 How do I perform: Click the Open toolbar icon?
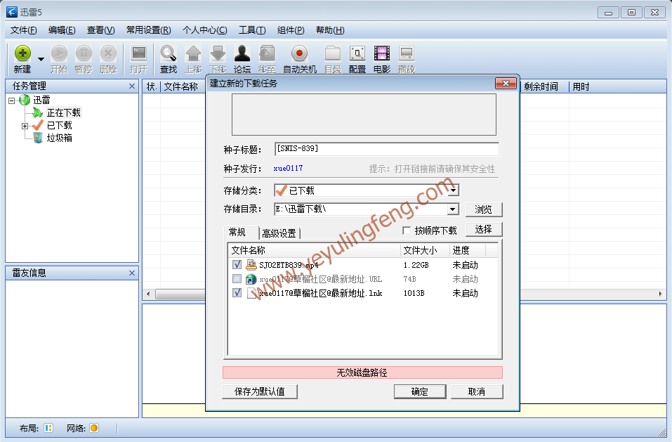(139, 53)
